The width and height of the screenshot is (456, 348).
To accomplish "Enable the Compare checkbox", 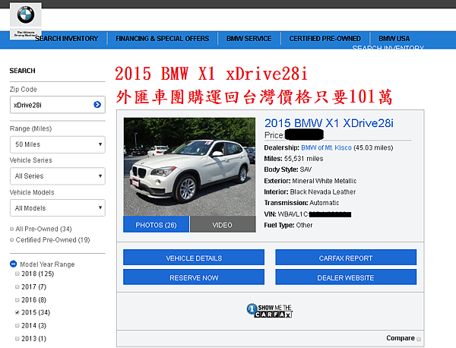I will pyautogui.click(x=419, y=339).
